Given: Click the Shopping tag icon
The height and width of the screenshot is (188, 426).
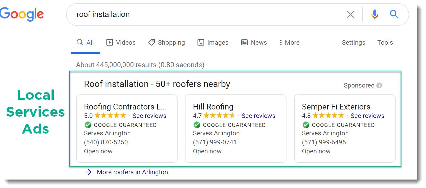Looking at the screenshot, I should click(x=151, y=42).
